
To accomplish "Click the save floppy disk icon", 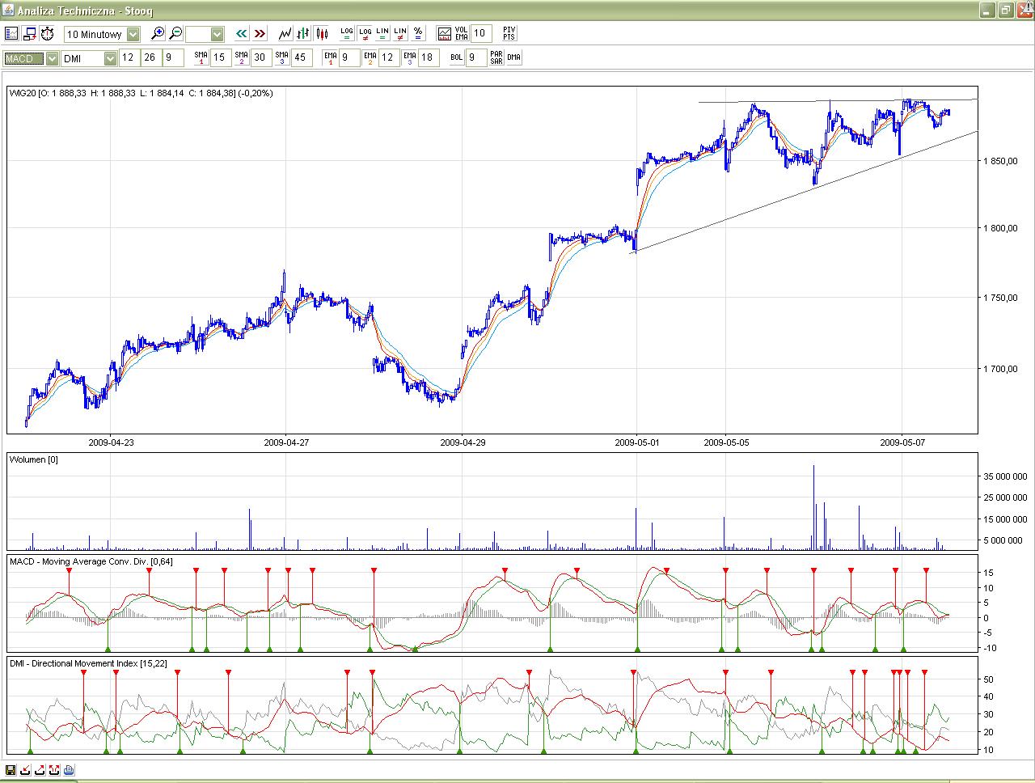I will click(x=11, y=770).
